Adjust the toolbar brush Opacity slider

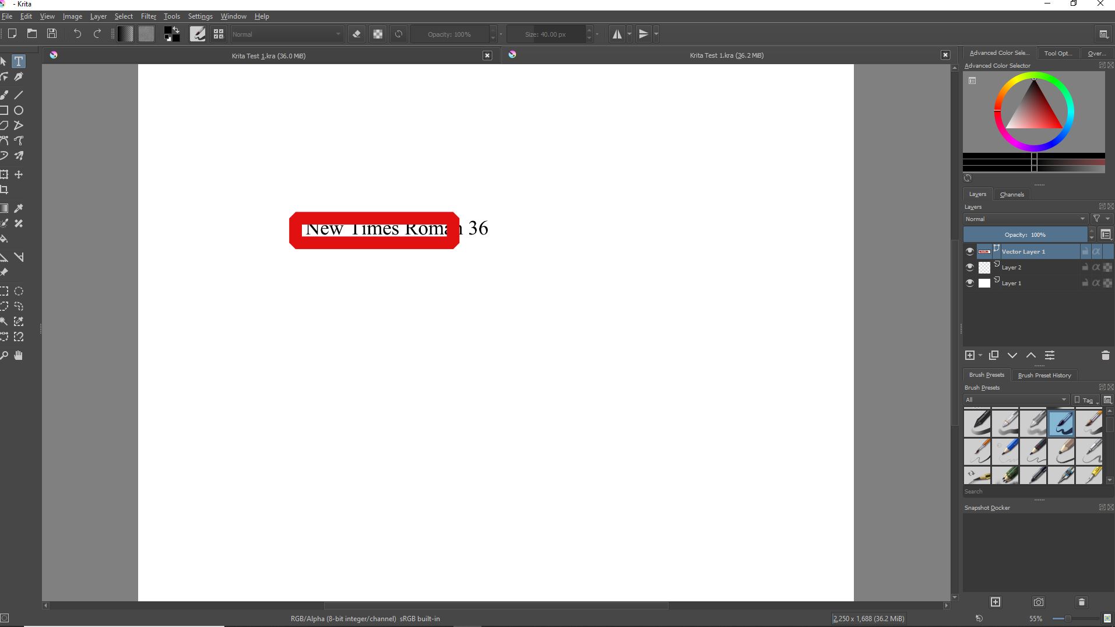449,34
